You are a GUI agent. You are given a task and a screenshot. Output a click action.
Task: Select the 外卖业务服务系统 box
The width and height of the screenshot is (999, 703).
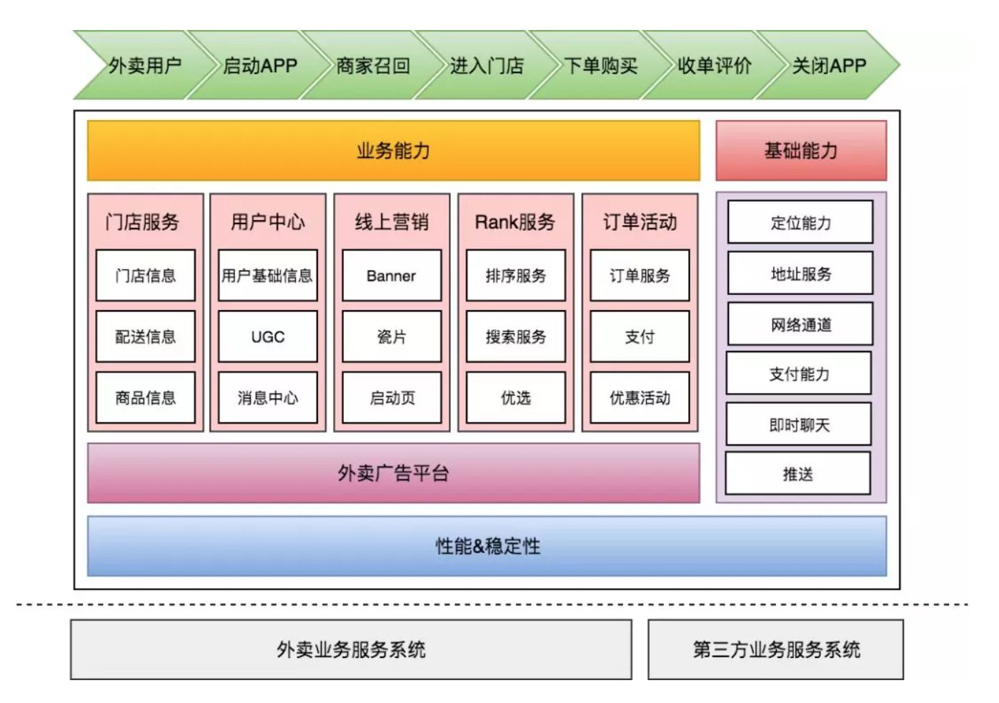[350, 651]
